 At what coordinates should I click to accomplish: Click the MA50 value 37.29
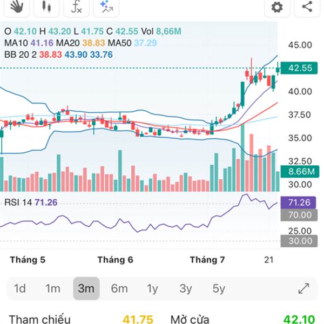coord(145,43)
